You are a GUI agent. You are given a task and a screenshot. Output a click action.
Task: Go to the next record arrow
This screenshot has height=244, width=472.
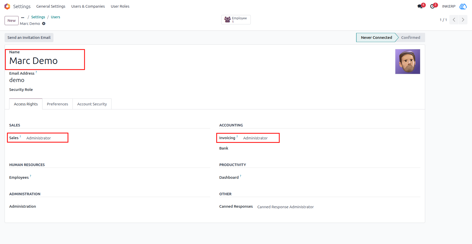coord(463,20)
